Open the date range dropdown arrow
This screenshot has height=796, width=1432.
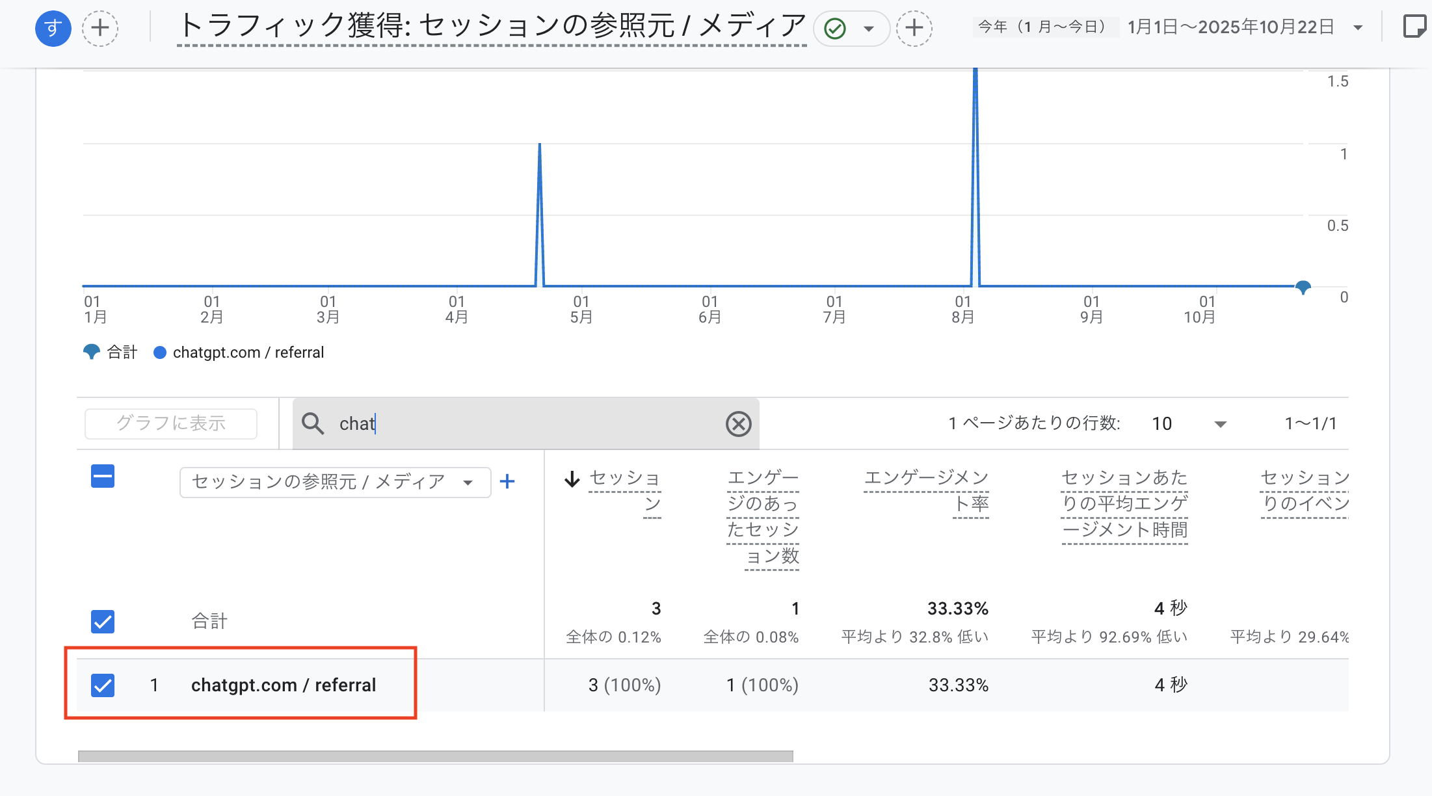pos(1359,27)
